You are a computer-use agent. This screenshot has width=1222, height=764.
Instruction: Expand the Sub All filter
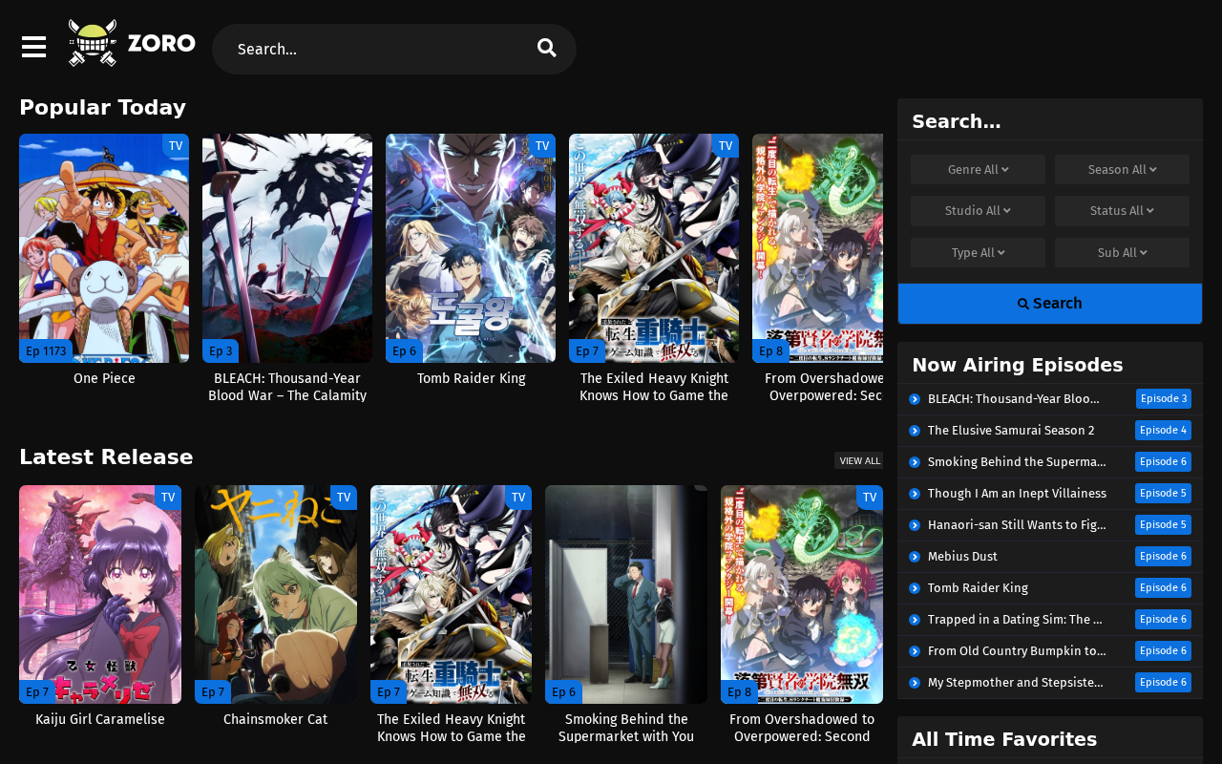pyautogui.click(x=1122, y=253)
